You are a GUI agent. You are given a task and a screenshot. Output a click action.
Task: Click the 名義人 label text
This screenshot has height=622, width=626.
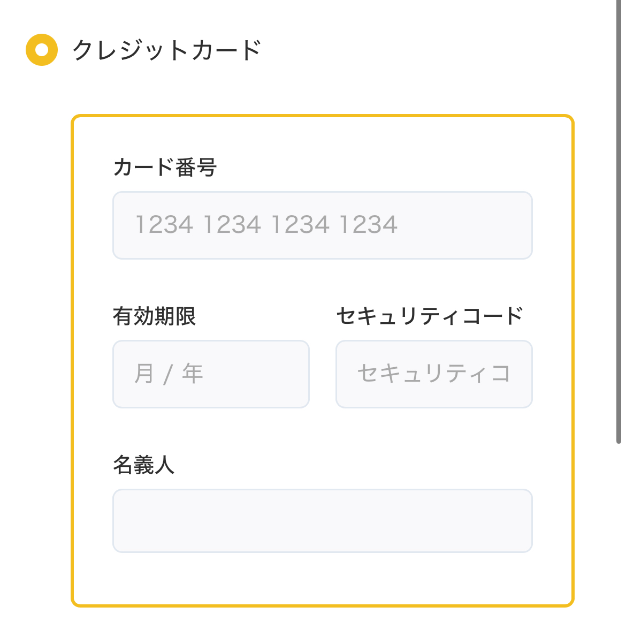pos(144,465)
